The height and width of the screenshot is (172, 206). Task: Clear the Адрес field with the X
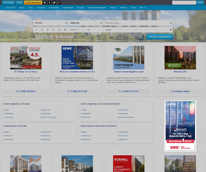[x=171, y=30]
